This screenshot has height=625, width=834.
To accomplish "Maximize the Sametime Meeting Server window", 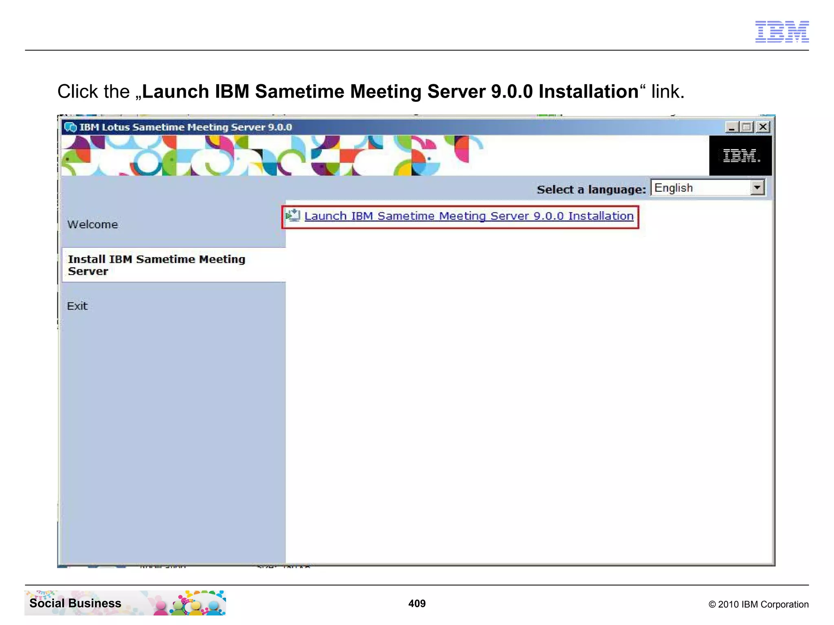I will pyautogui.click(x=746, y=127).
